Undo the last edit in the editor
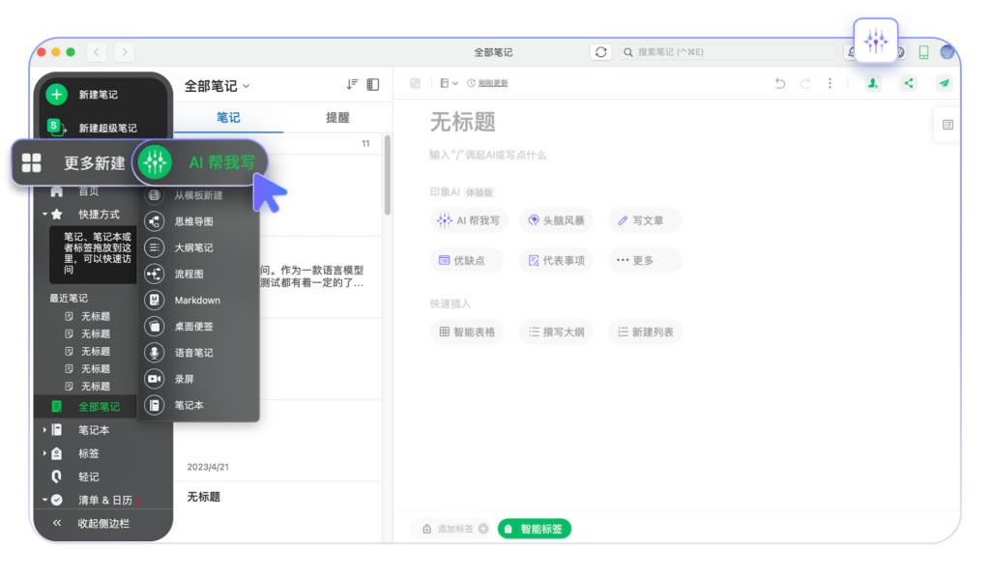This screenshot has width=990, height=578. click(x=780, y=83)
